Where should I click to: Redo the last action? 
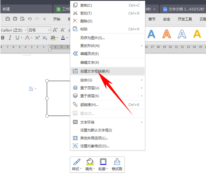tap(37, 19)
